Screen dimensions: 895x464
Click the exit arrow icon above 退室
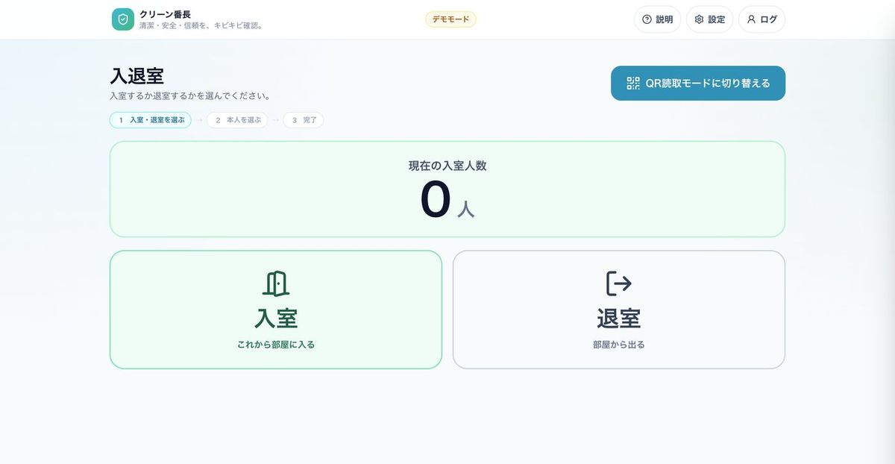[619, 283]
